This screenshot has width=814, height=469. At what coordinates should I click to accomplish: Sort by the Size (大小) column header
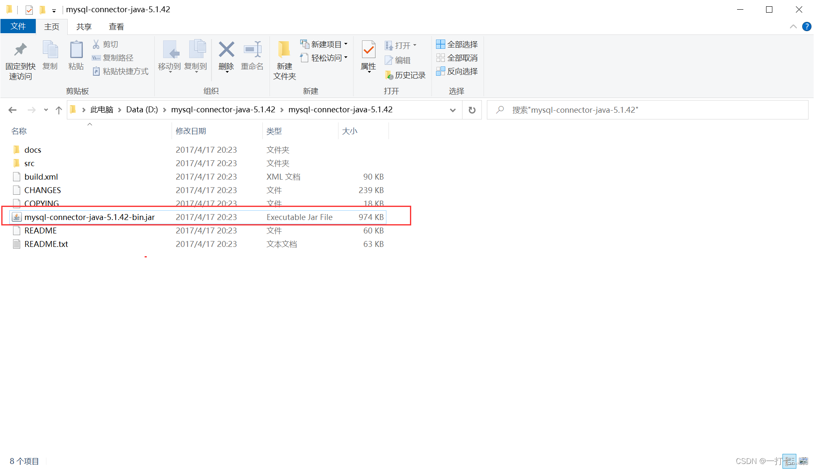(350, 131)
